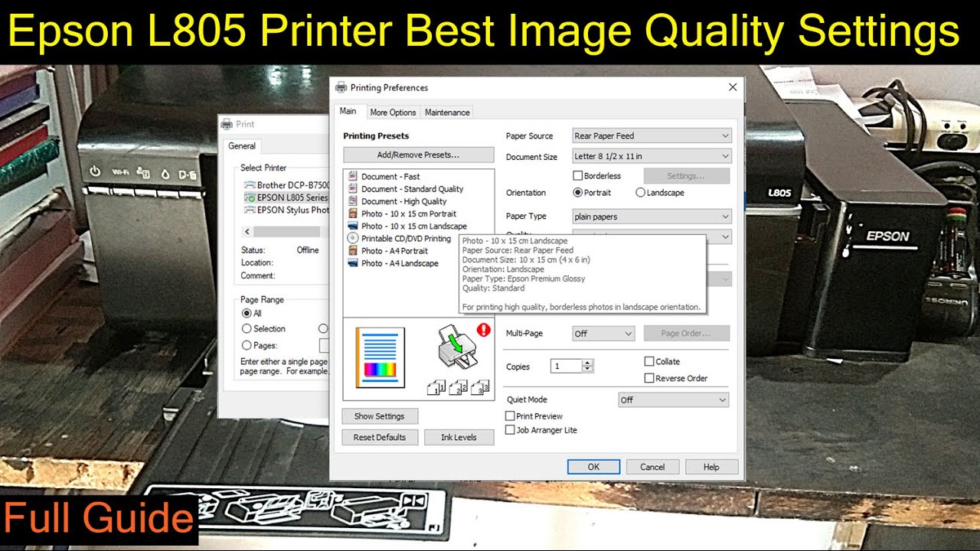Screen dimensions: 980x551
Task: Click OK in Printing Preferences
Action: coord(593,467)
